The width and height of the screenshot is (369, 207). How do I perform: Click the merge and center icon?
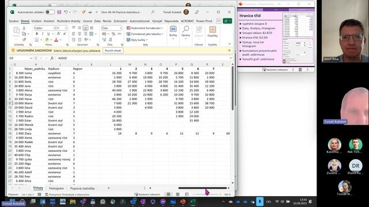tap(92, 34)
